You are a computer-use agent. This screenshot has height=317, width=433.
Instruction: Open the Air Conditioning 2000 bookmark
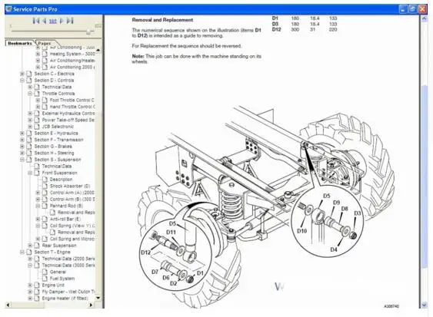(x=72, y=67)
